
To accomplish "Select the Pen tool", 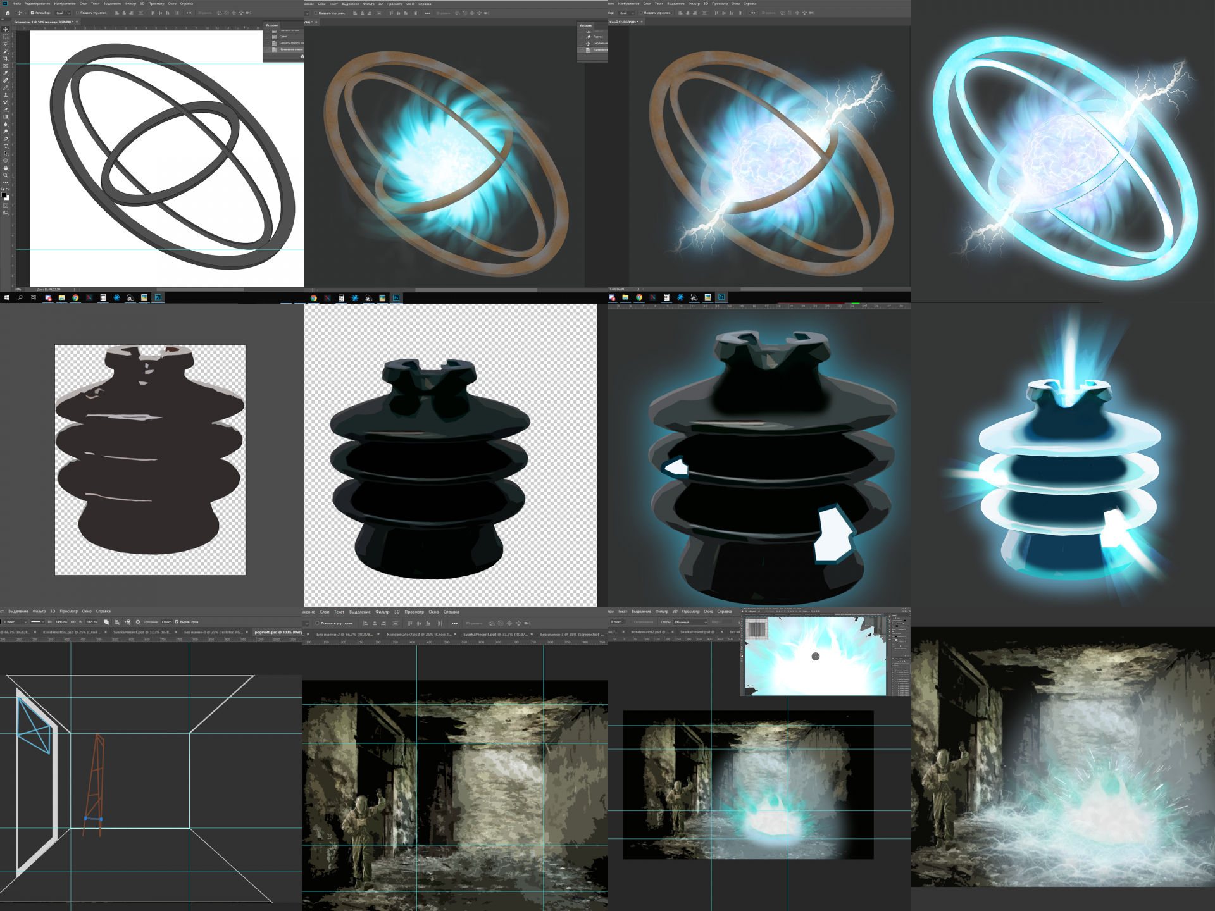I will click(x=5, y=139).
